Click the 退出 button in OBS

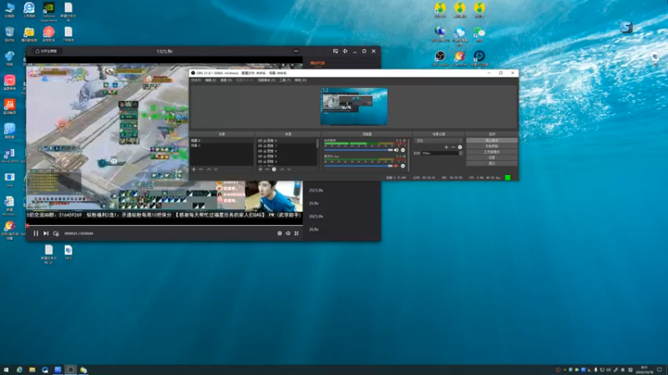click(x=492, y=163)
